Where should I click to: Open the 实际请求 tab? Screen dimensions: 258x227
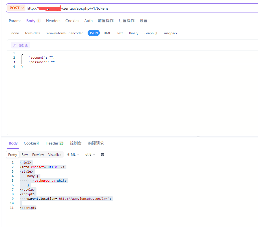(x=96, y=143)
